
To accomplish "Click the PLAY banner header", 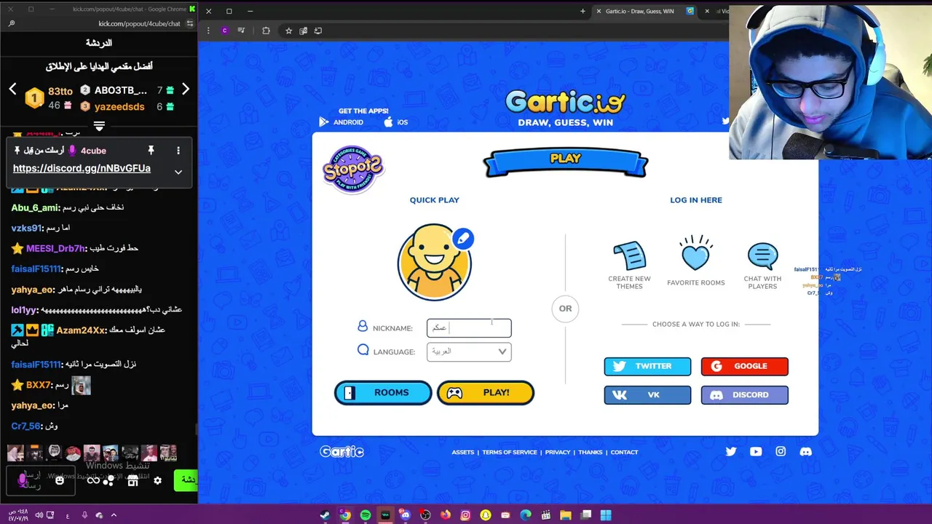I will tap(565, 162).
